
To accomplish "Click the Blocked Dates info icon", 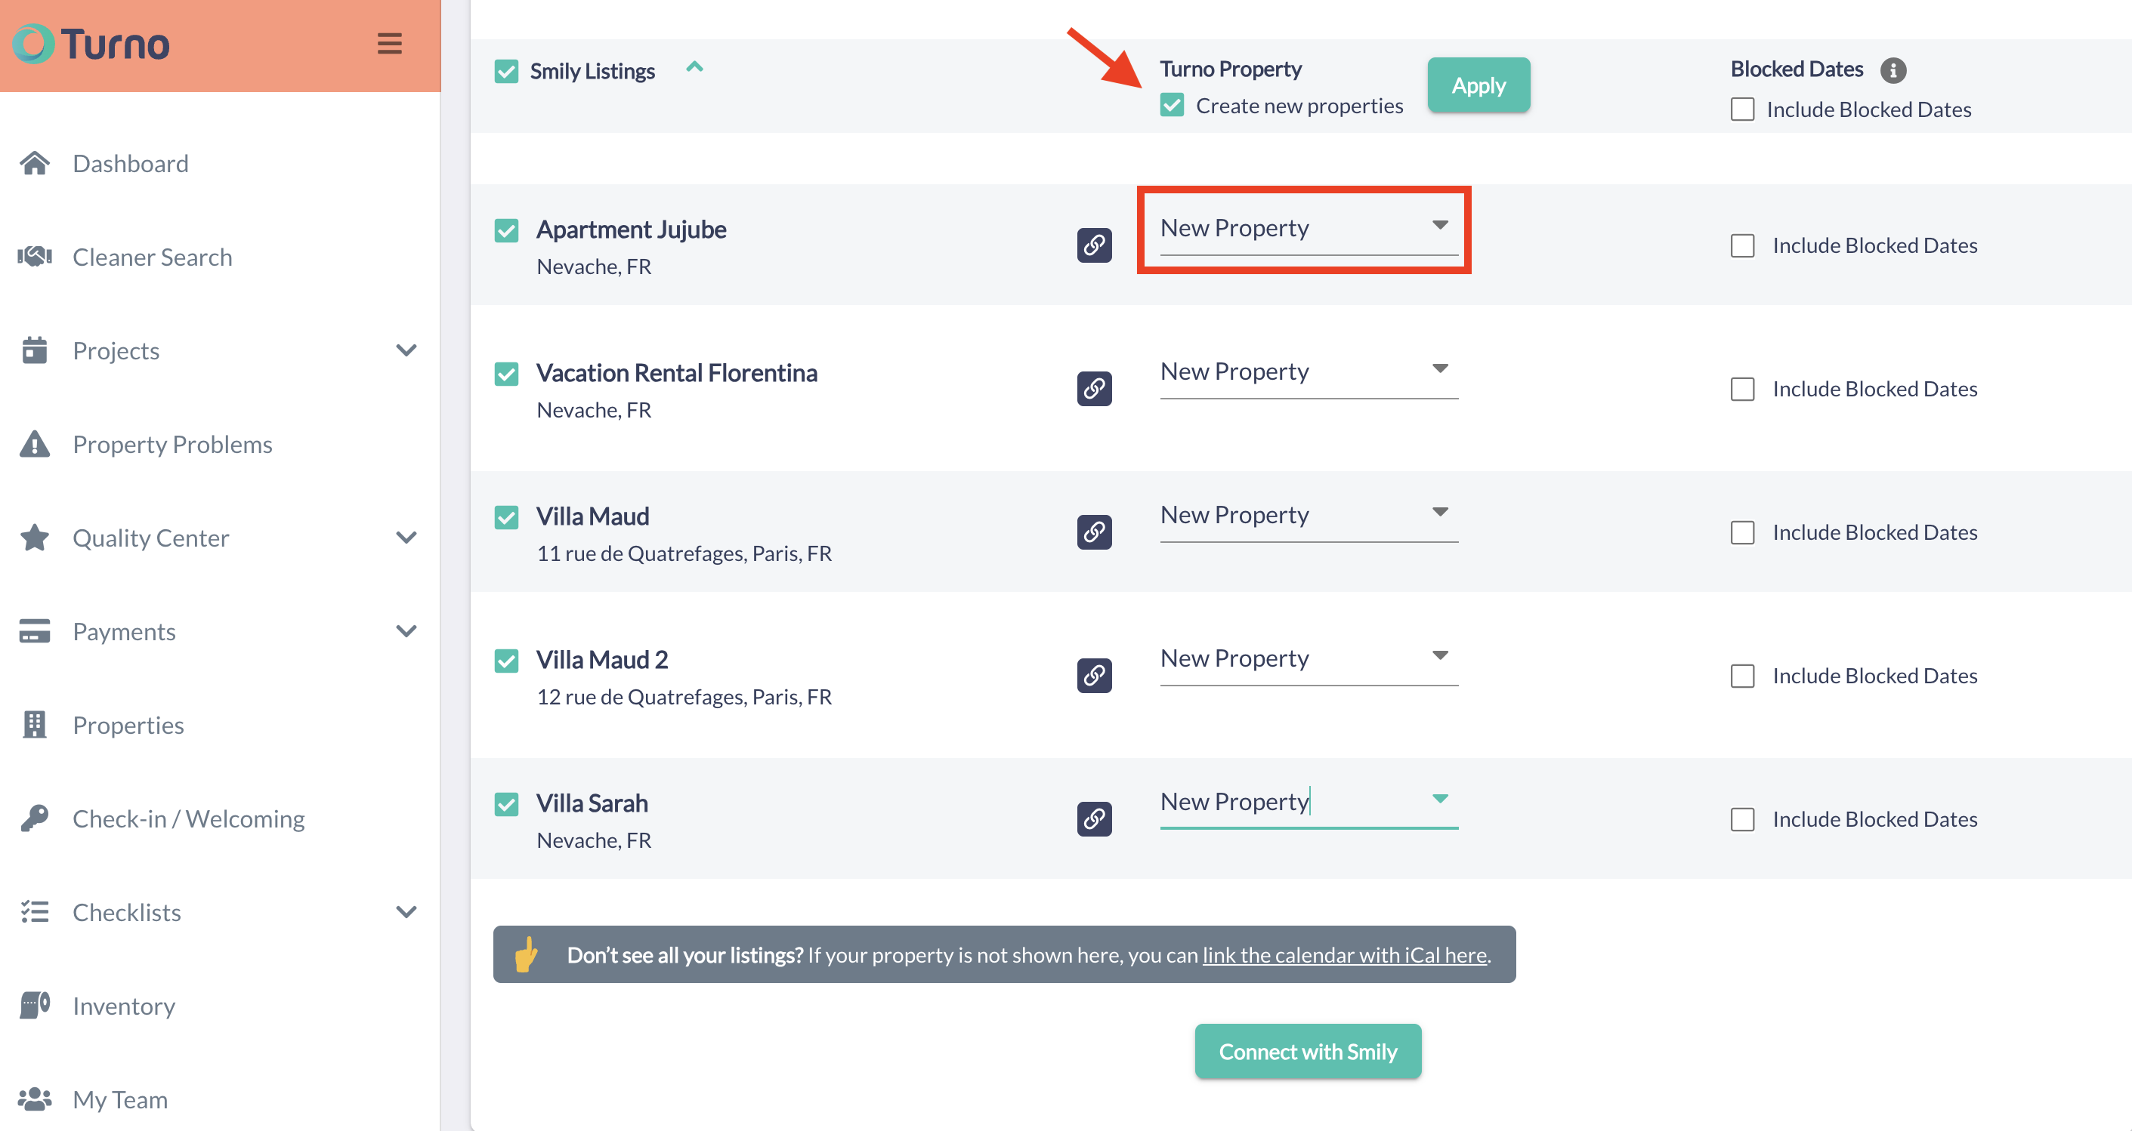I will pos(1892,70).
